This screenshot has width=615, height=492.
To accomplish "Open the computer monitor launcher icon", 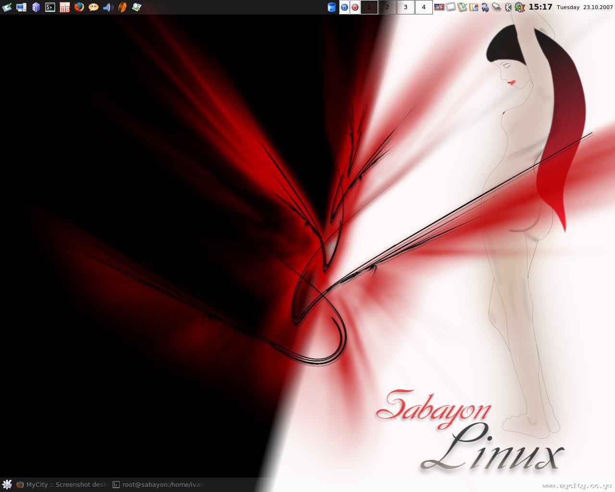I will click(21, 7).
